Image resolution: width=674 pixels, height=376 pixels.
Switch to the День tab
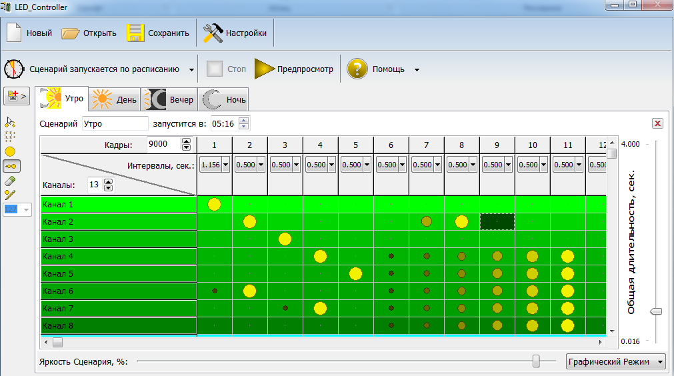pyautogui.click(x=115, y=100)
